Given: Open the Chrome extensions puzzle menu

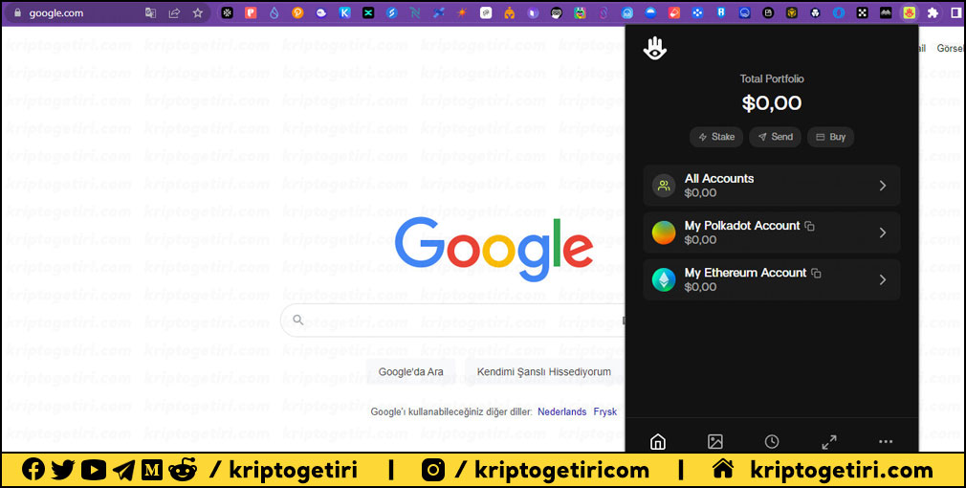Looking at the screenshot, I should tap(933, 12).
